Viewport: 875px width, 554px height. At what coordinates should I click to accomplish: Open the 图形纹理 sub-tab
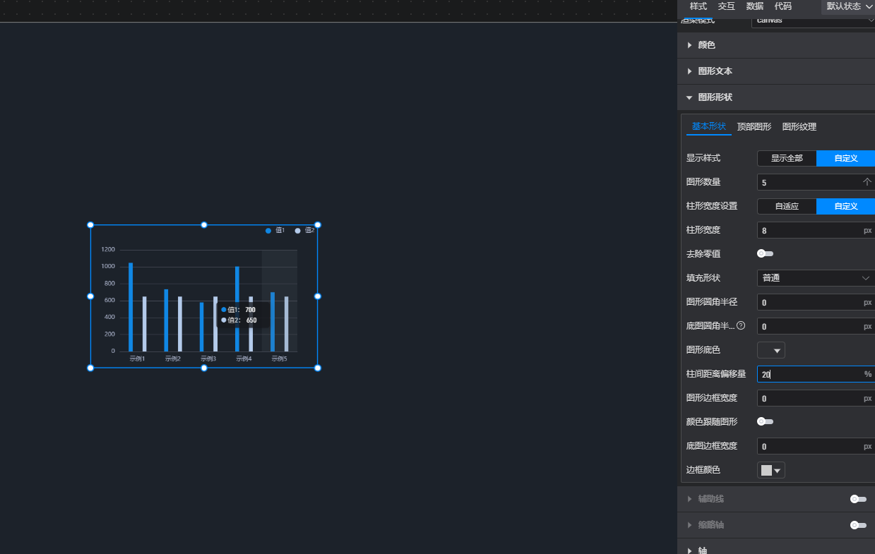tap(799, 127)
